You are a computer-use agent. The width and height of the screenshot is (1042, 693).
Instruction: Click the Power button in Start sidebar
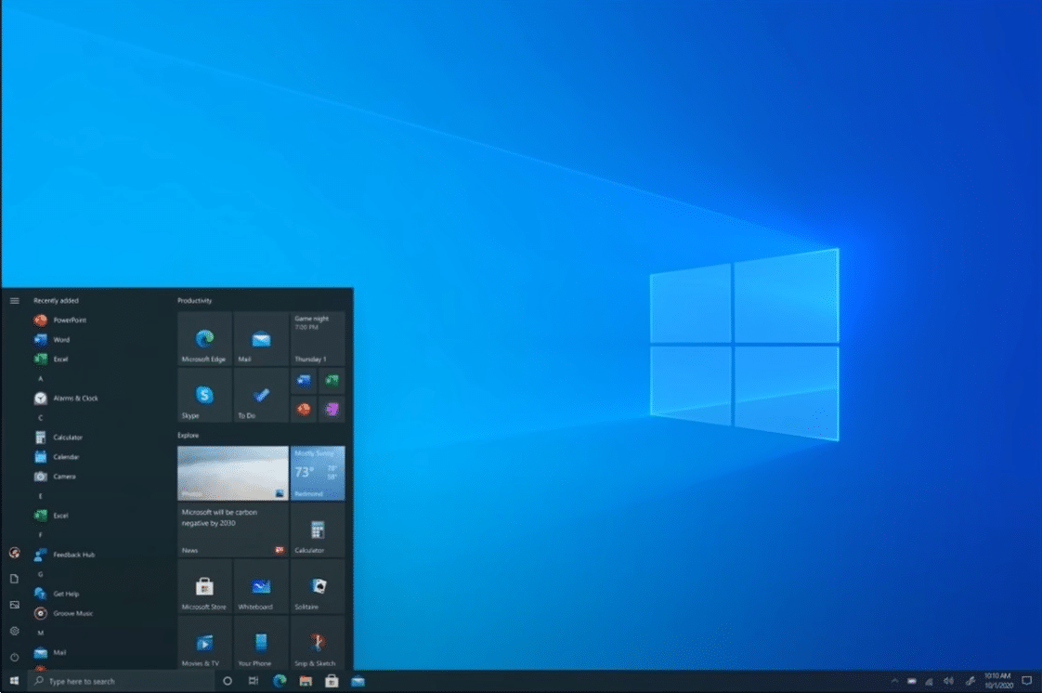[14, 657]
